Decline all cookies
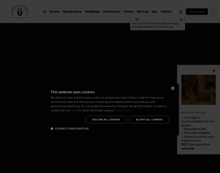Viewport: 220px width, 173px height. coord(106,120)
